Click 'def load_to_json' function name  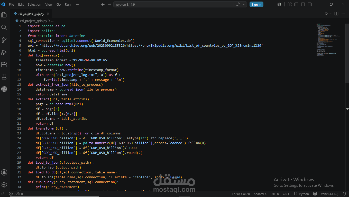48,163
